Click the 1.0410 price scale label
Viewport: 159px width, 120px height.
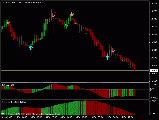click(154, 73)
